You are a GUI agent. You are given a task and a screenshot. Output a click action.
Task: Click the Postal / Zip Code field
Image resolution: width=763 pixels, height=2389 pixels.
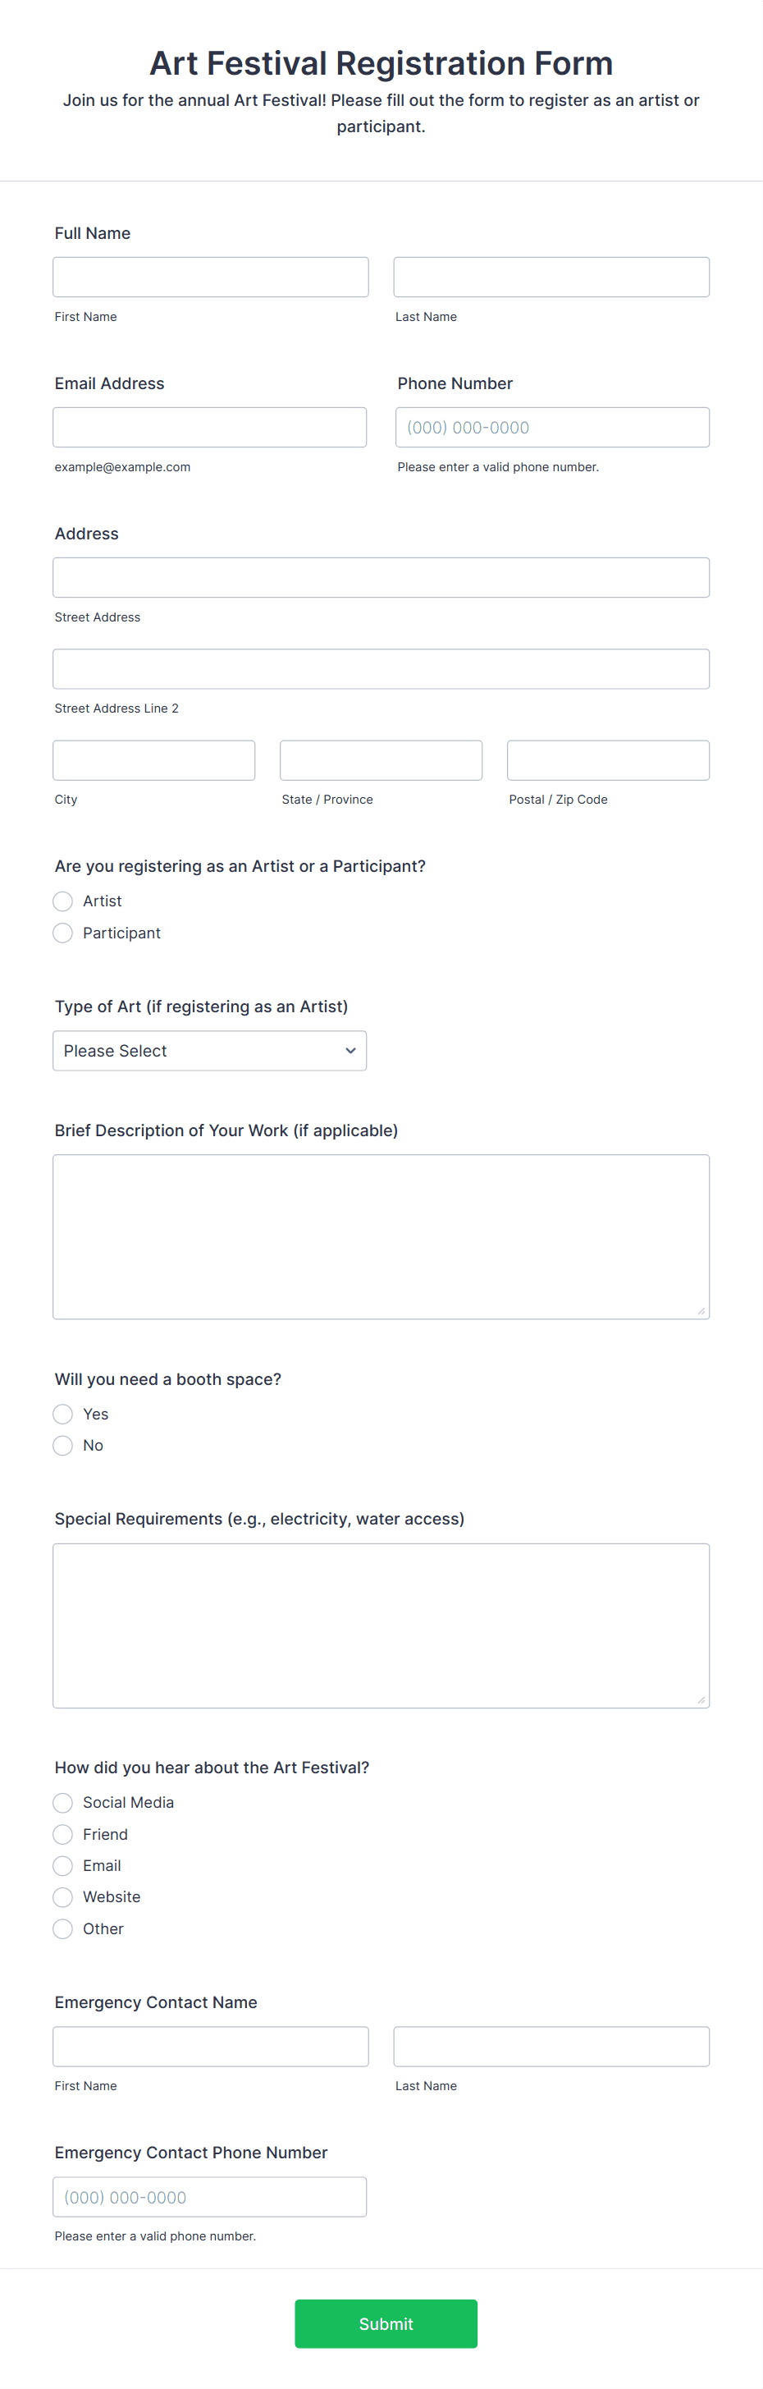pyautogui.click(x=607, y=759)
